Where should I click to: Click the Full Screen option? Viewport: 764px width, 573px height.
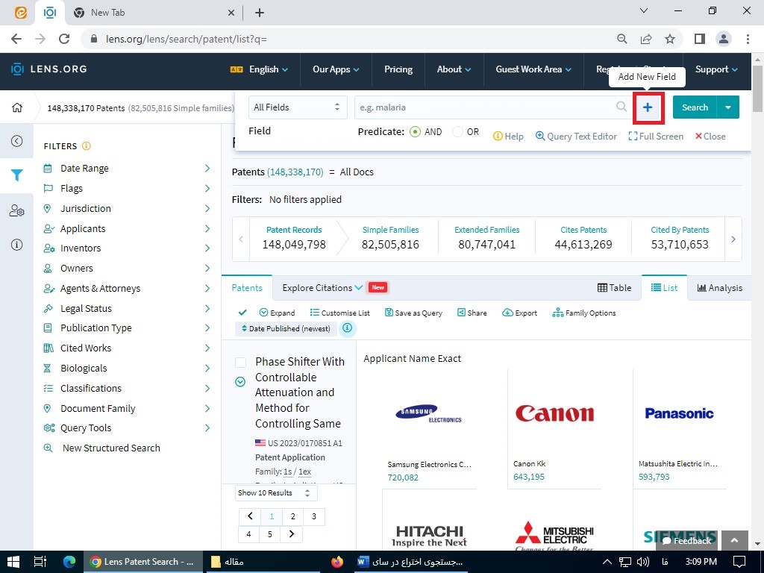click(656, 137)
